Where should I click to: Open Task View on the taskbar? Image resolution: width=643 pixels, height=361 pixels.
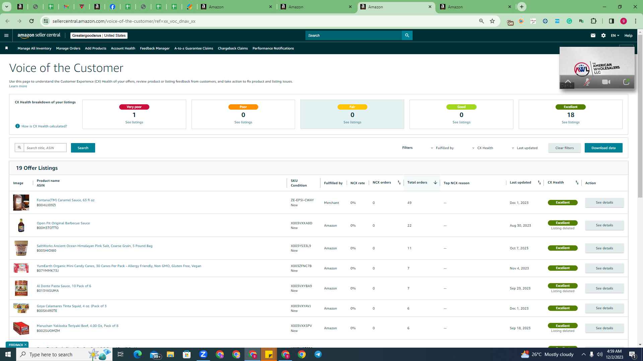(121, 354)
